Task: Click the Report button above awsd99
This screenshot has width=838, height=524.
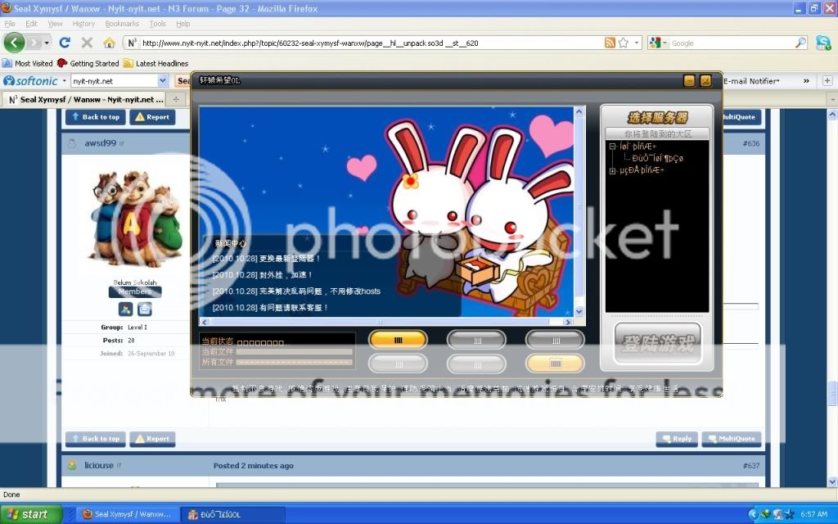Action: tap(152, 116)
